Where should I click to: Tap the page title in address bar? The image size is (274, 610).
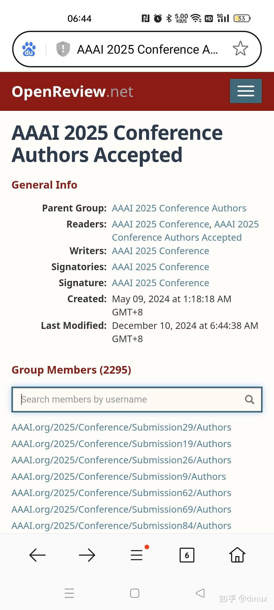[147, 49]
